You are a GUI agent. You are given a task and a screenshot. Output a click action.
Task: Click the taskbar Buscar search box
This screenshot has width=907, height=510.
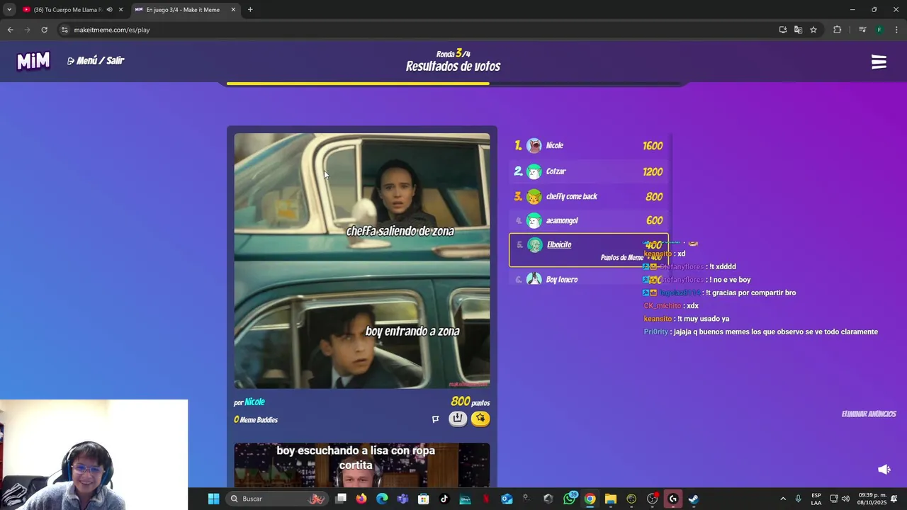276,499
